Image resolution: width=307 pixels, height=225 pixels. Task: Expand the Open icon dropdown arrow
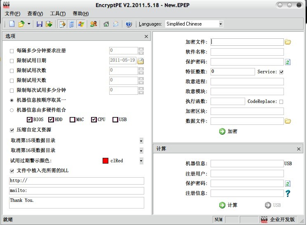click(x=29, y=24)
